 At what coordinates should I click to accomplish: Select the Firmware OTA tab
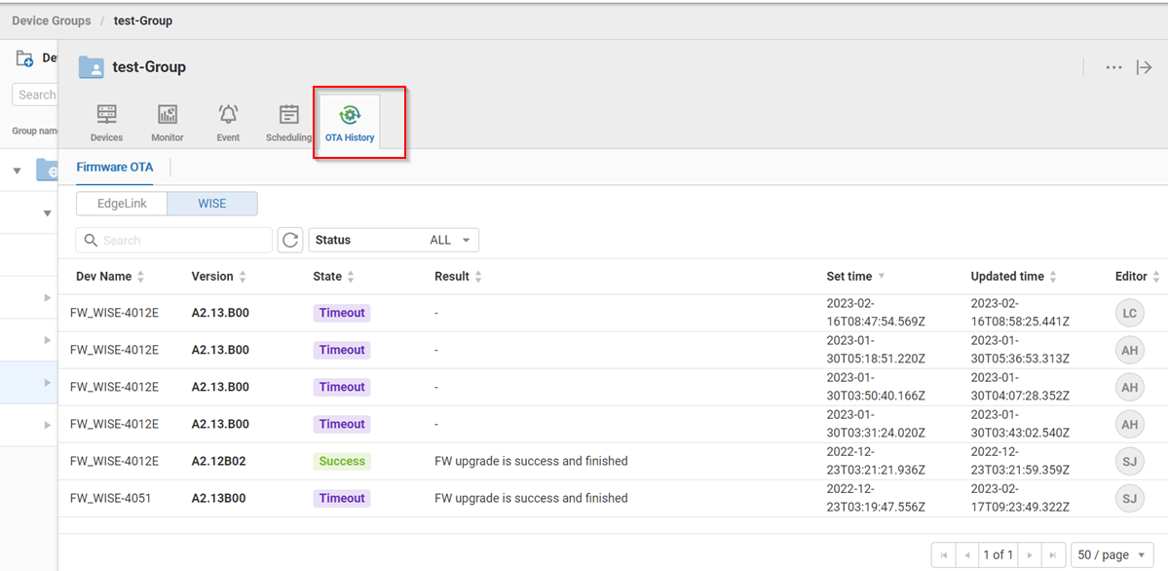(x=115, y=167)
